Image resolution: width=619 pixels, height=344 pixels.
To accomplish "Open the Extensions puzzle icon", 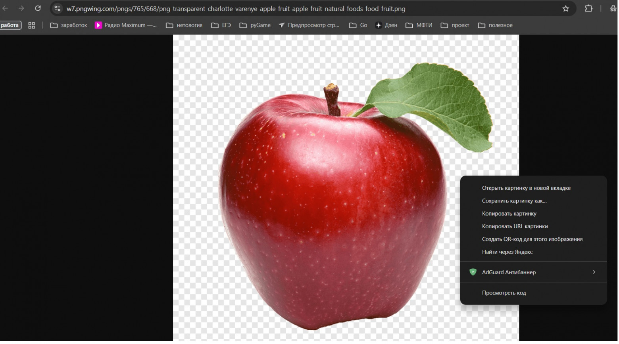I will [x=589, y=8].
